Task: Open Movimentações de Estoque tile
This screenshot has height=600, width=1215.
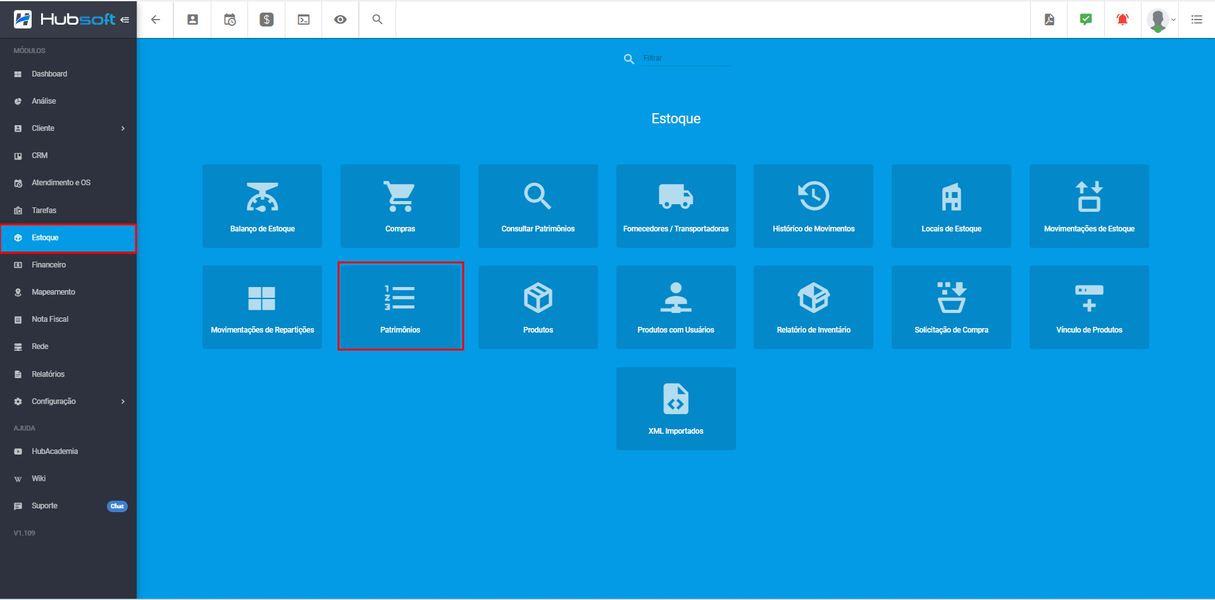Action: point(1089,206)
